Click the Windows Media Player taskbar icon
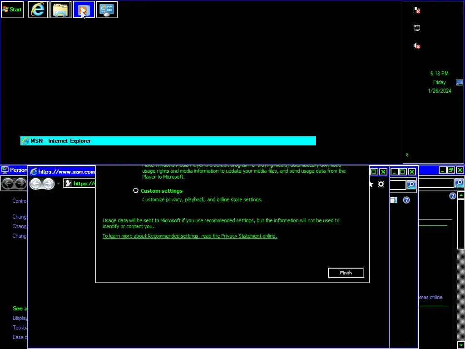465x349 pixels. point(84,10)
